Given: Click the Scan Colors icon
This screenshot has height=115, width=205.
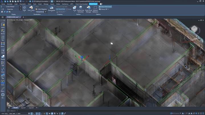Looking at the screenshot, I should (31, 9).
